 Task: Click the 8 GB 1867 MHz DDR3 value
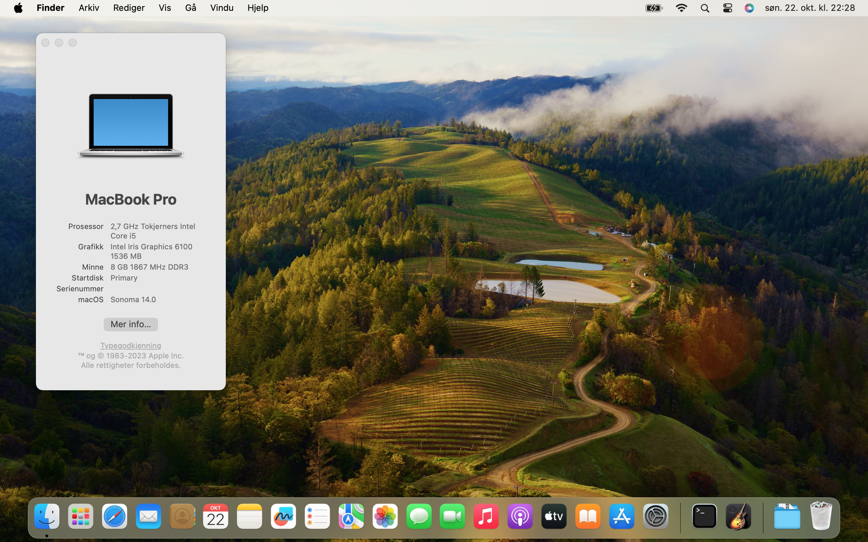tap(149, 267)
